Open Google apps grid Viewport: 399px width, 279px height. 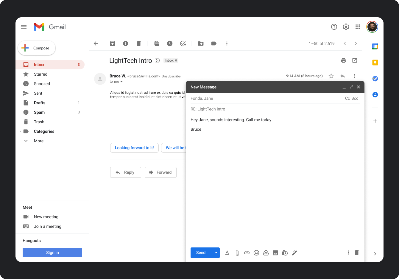point(358,27)
